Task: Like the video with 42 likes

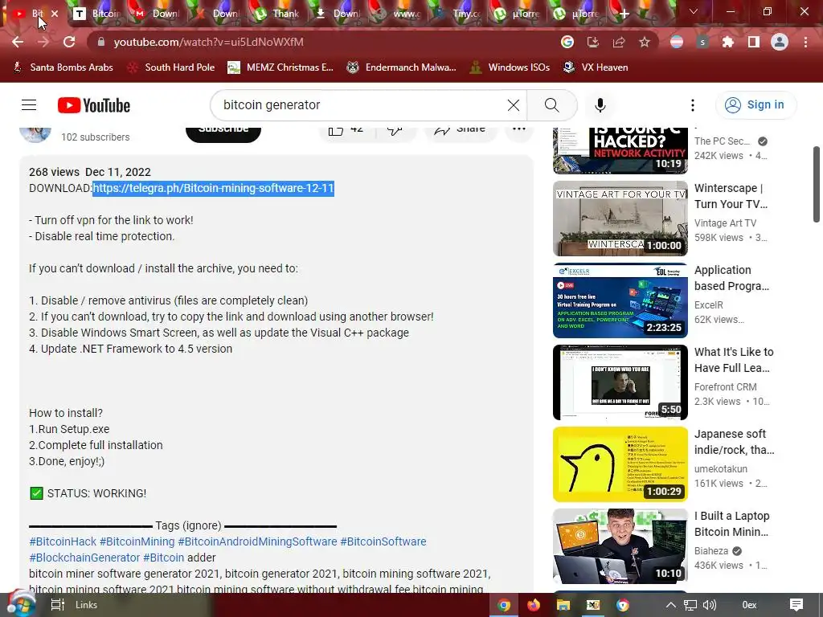Action: click(x=346, y=129)
